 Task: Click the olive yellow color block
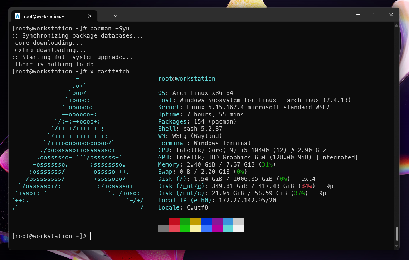click(196, 222)
